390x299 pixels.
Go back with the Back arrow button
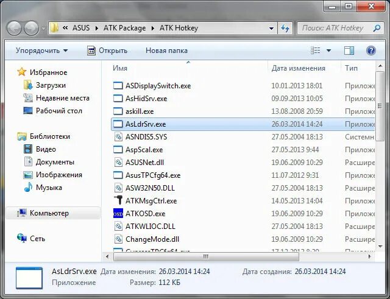pyautogui.click(x=14, y=28)
